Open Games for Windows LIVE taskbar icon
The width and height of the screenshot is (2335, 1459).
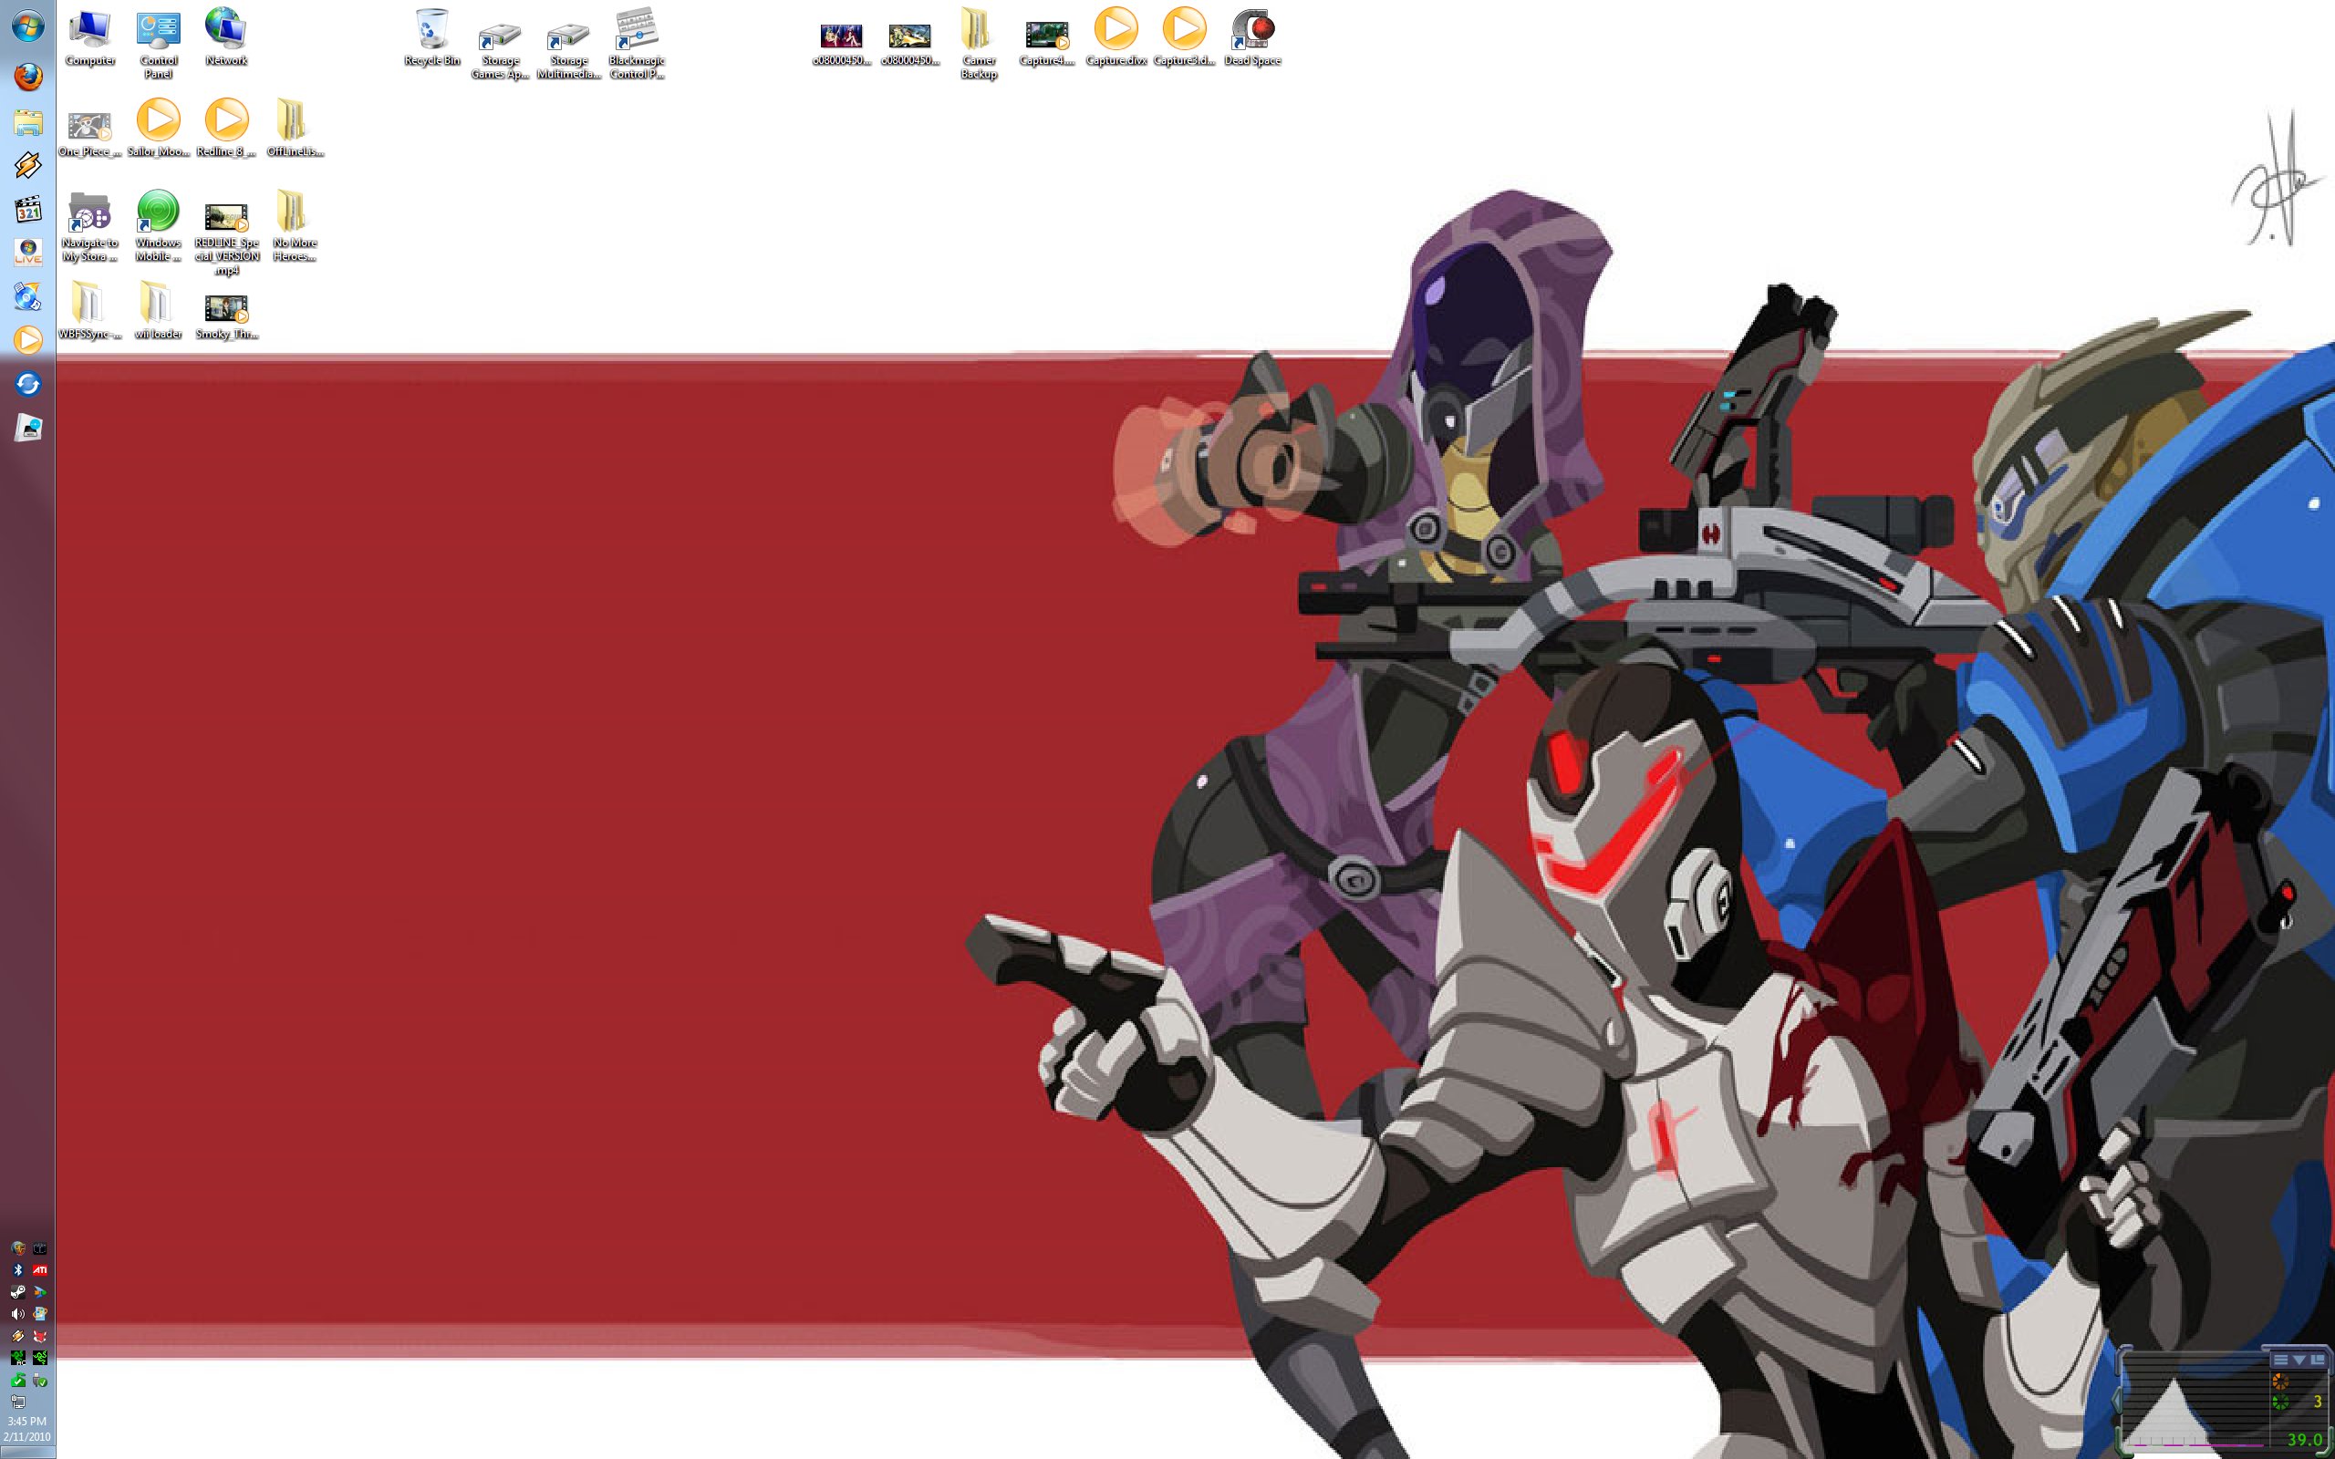pos(27,253)
